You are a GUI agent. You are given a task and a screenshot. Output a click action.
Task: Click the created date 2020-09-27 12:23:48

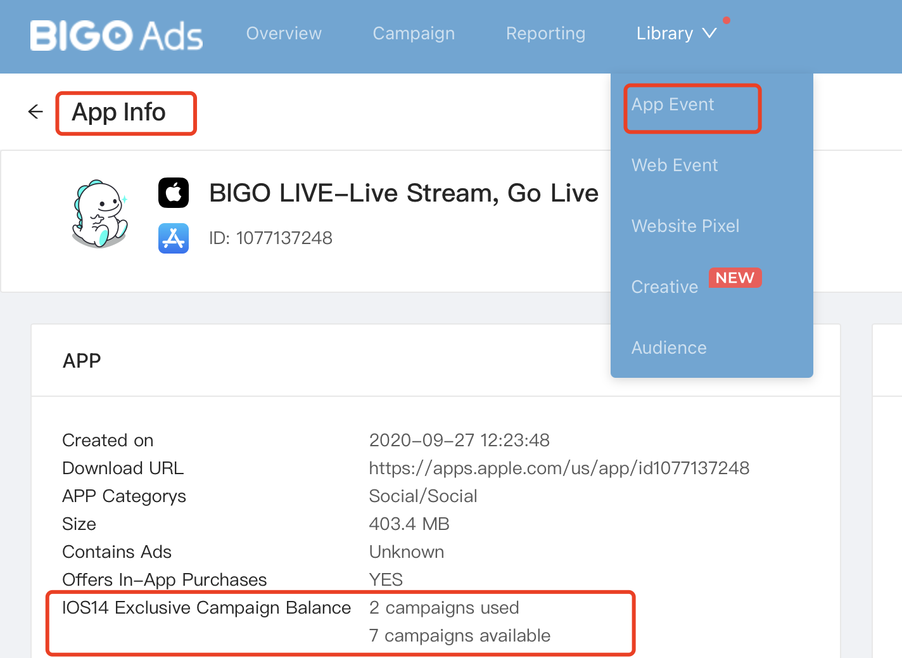tap(459, 441)
